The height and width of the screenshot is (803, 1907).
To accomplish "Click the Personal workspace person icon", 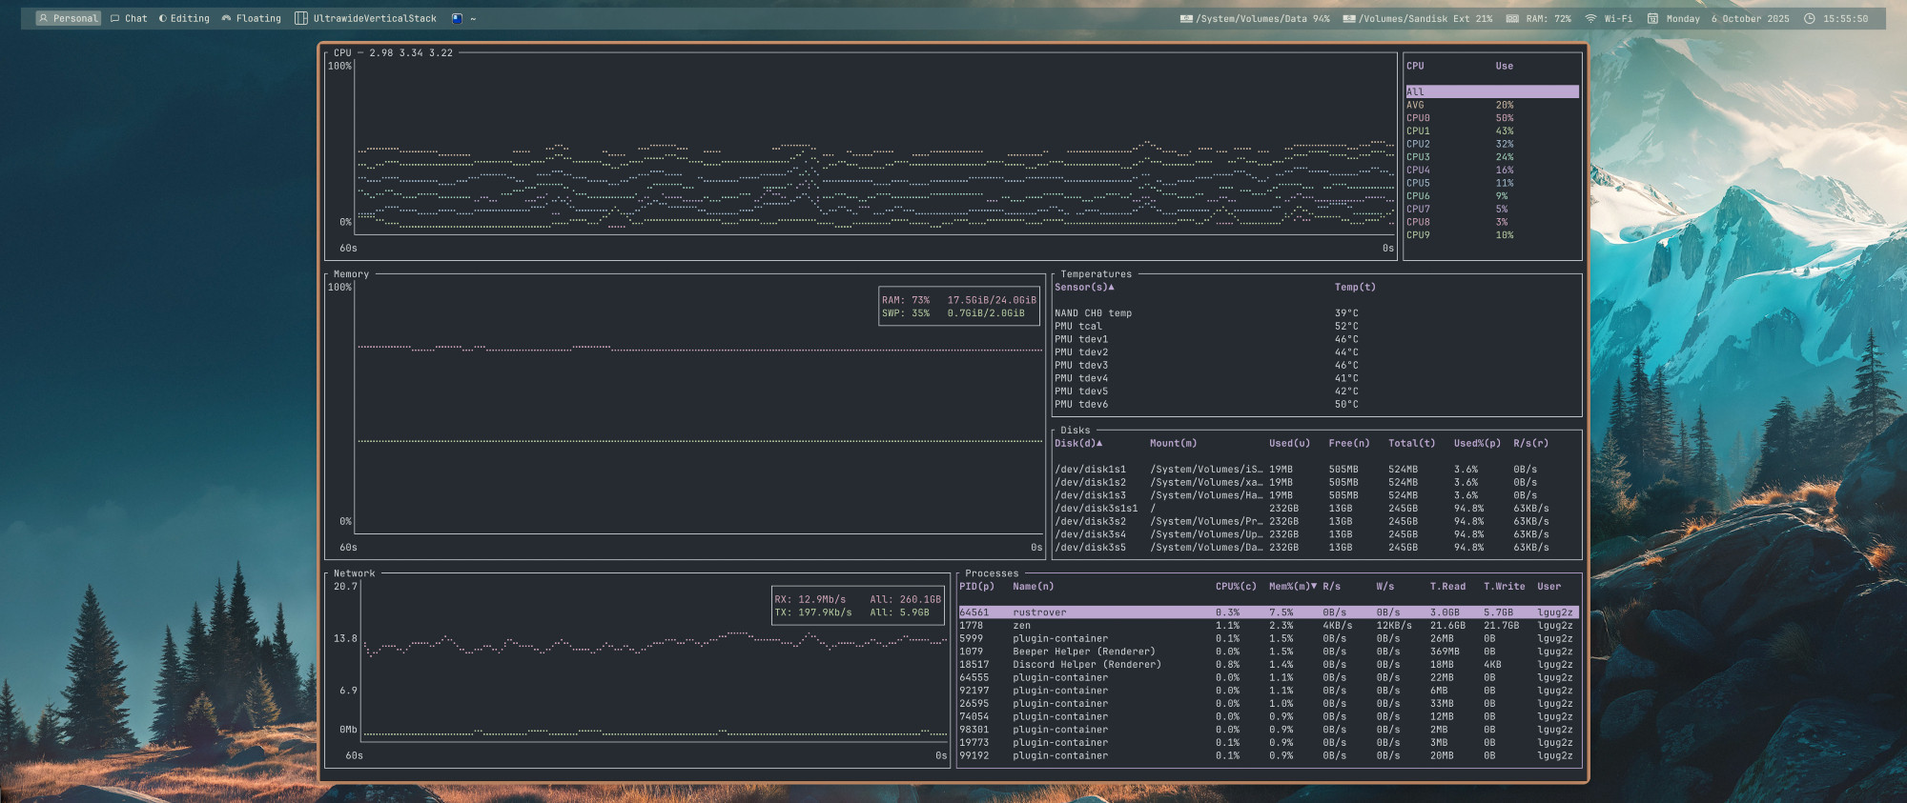I will click(x=43, y=18).
